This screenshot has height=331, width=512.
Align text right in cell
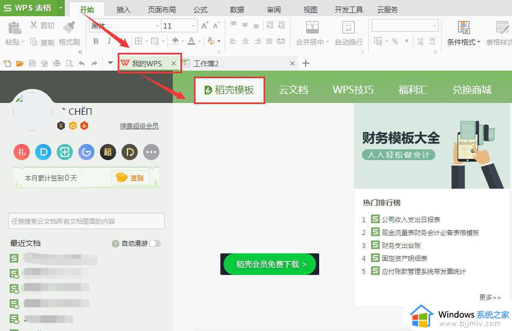click(258, 42)
